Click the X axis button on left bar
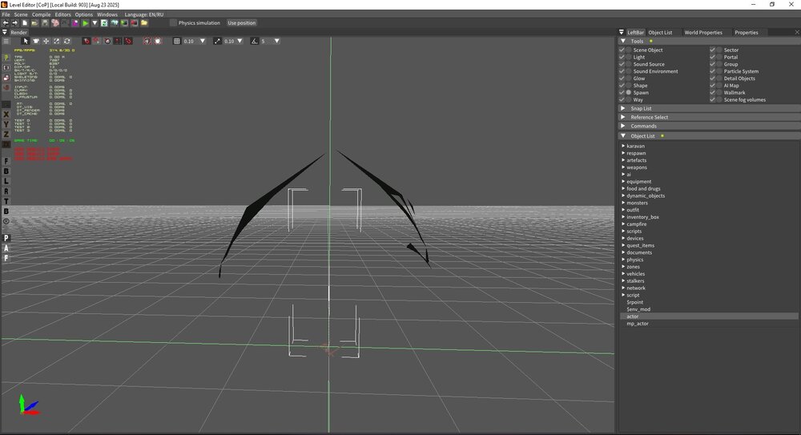 point(6,115)
